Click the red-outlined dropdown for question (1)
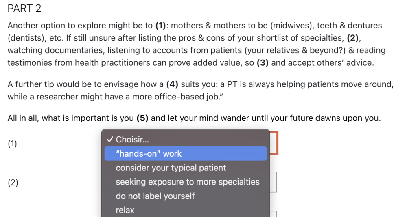This screenshot has height=217, width=407. (274, 143)
